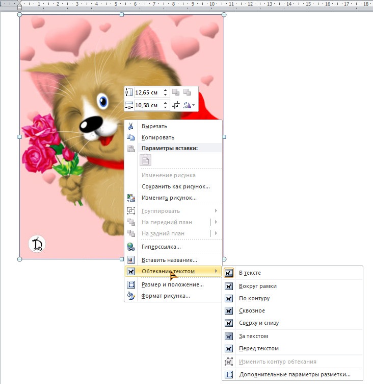This screenshot has width=373, height=384.
Task: Click the Tight wrapping icon
Action: click(229, 298)
